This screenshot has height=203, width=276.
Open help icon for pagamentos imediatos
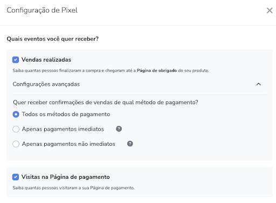point(119,129)
